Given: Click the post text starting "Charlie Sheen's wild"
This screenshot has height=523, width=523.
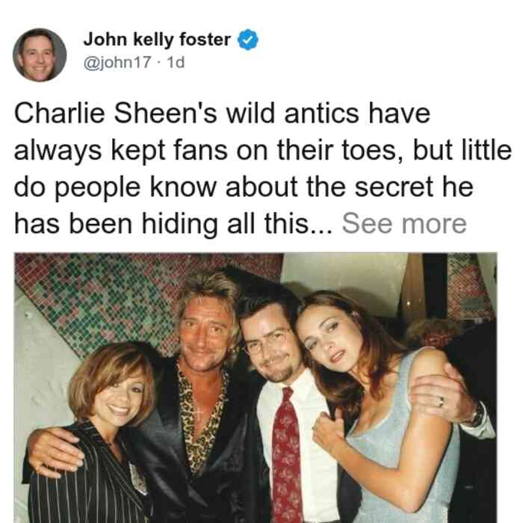Looking at the screenshot, I should [x=263, y=168].
